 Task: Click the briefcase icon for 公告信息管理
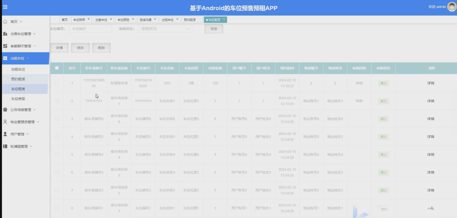(5, 110)
